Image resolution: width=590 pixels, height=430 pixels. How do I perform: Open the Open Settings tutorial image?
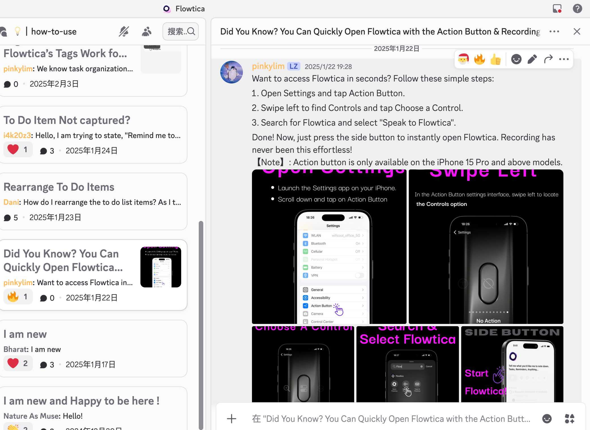329,247
